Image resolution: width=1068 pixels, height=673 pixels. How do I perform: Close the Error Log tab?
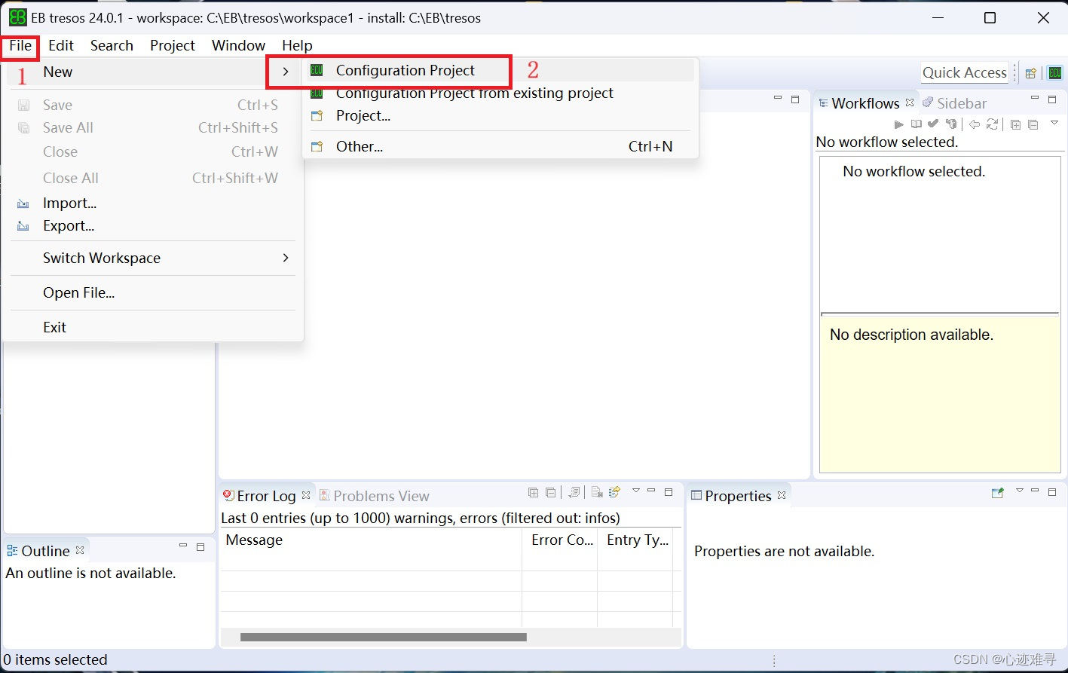(306, 495)
